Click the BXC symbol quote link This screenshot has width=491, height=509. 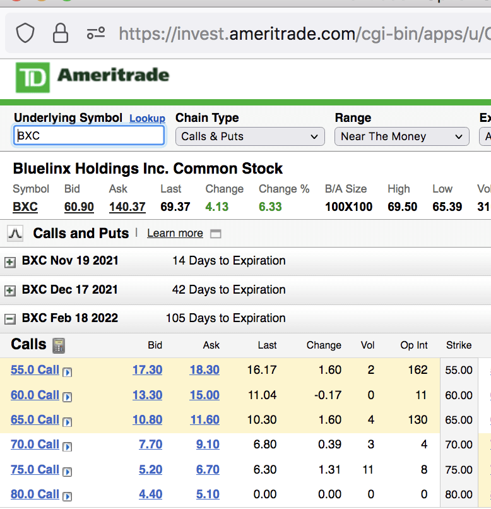[x=25, y=207]
